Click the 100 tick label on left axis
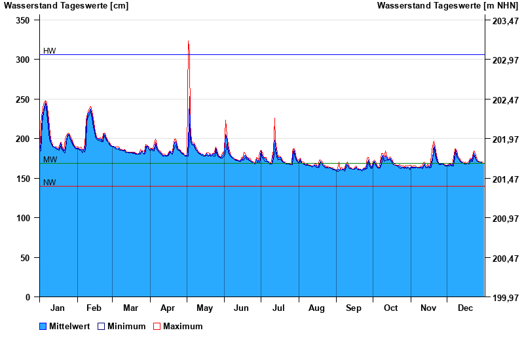The image size is (524, 360). click(x=23, y=218)
